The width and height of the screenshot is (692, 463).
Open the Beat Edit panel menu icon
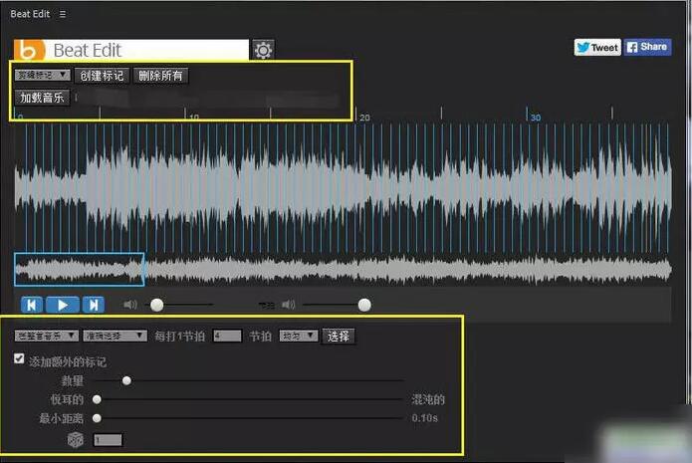click(63, 14)
